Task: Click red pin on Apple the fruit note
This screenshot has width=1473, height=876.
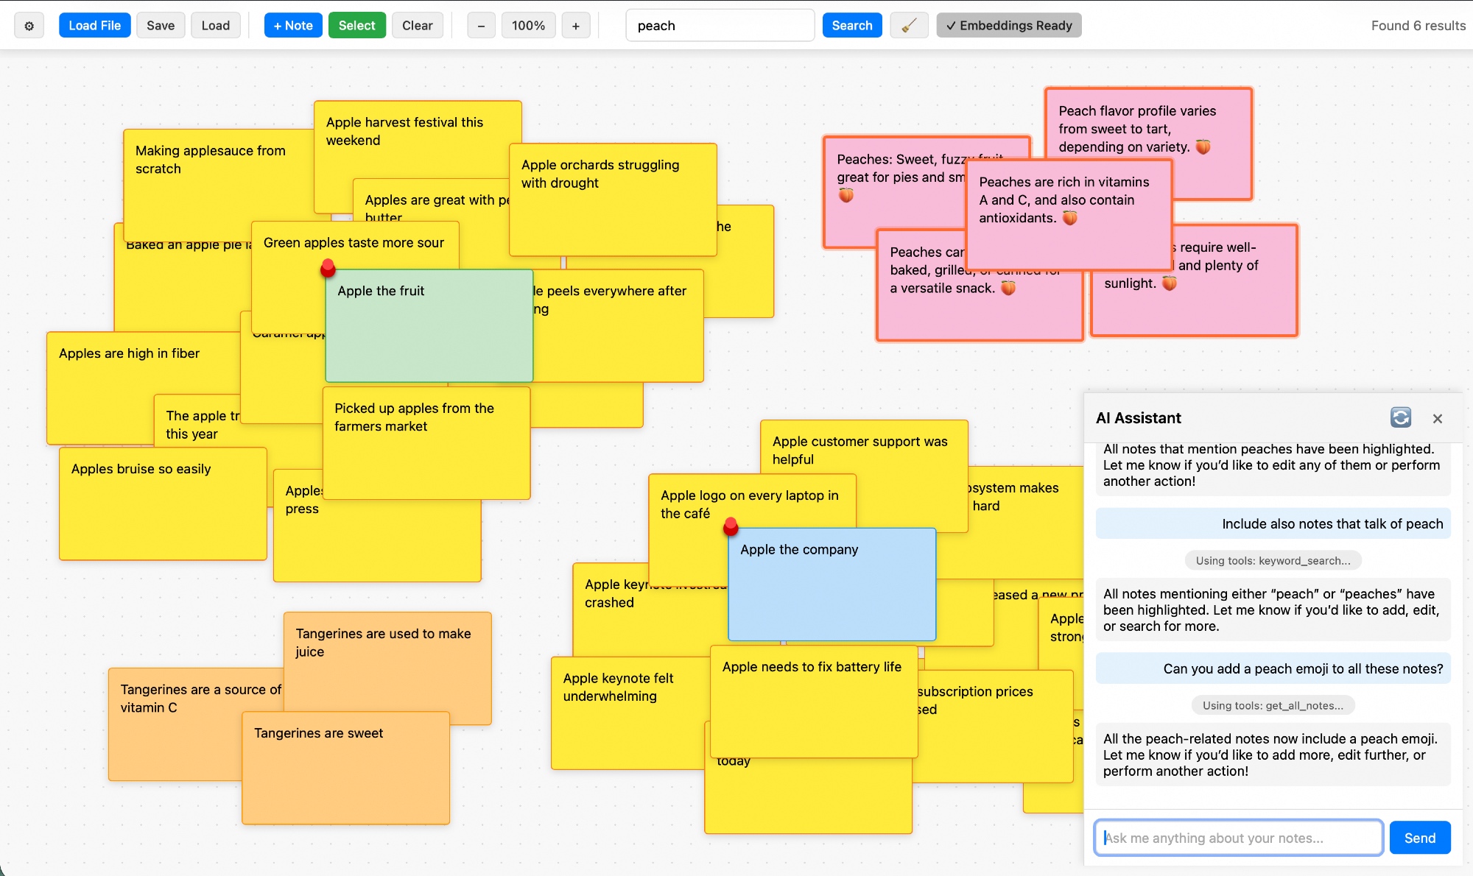Action: (328, 267)
